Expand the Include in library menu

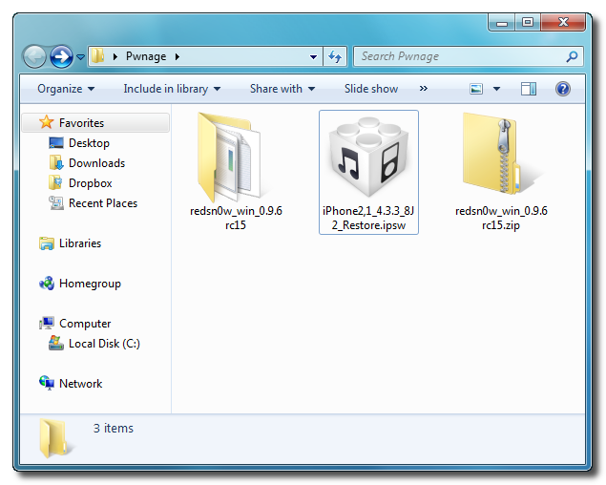pyautogui.click(x=172, y=89)
